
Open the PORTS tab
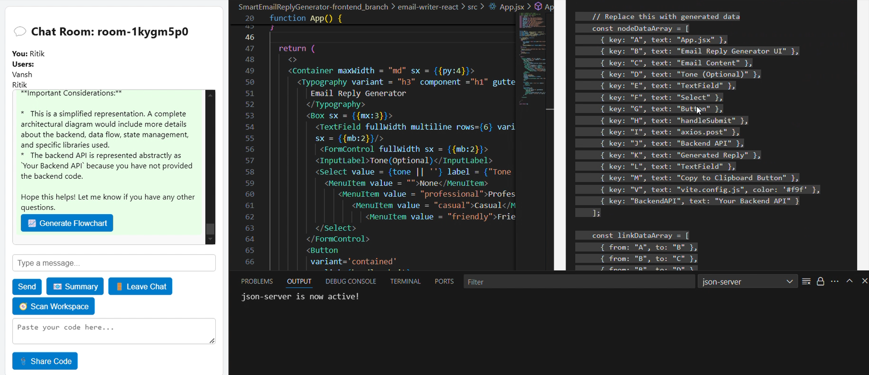[x=444, y=281]
